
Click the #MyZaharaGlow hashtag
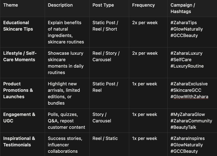click(x=188, y=114)
